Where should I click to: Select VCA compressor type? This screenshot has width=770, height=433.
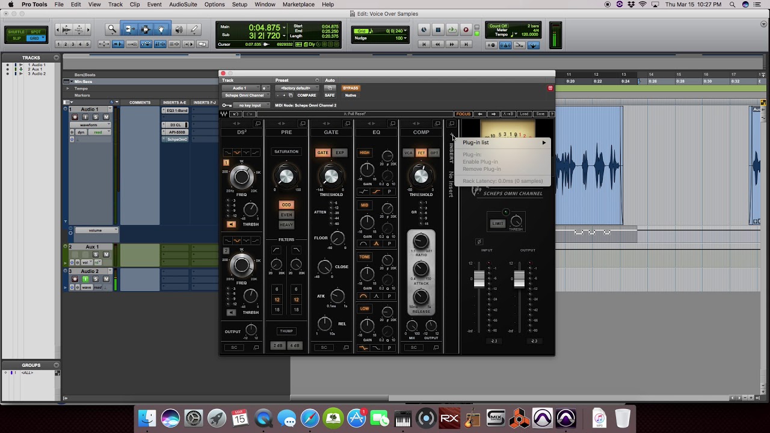[x=408, y=153]
